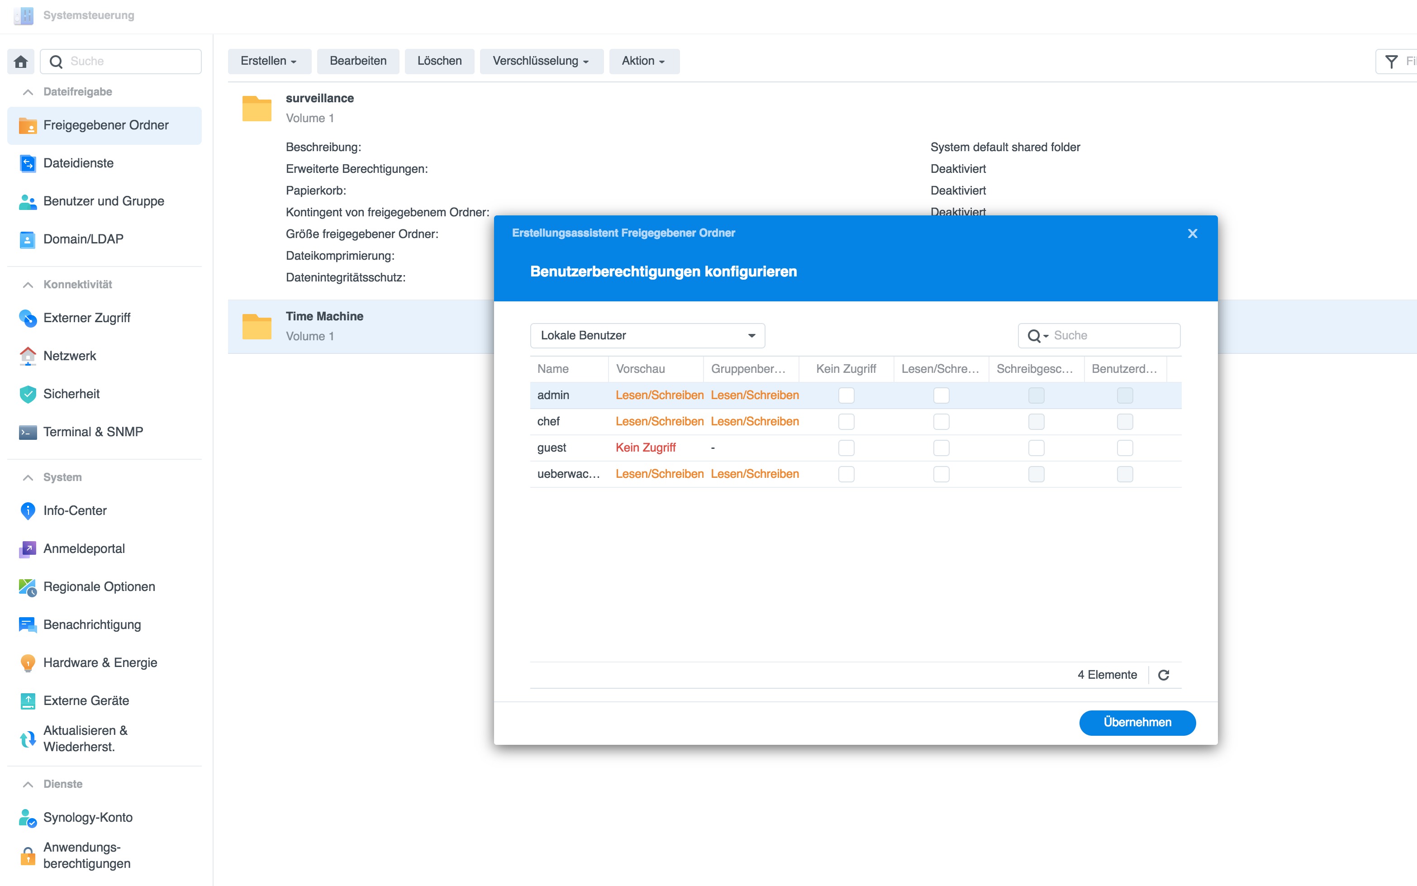Open the Verschlüsselung dropdown menu
Screen dimensions: 1417x886
tap(541, 61)
